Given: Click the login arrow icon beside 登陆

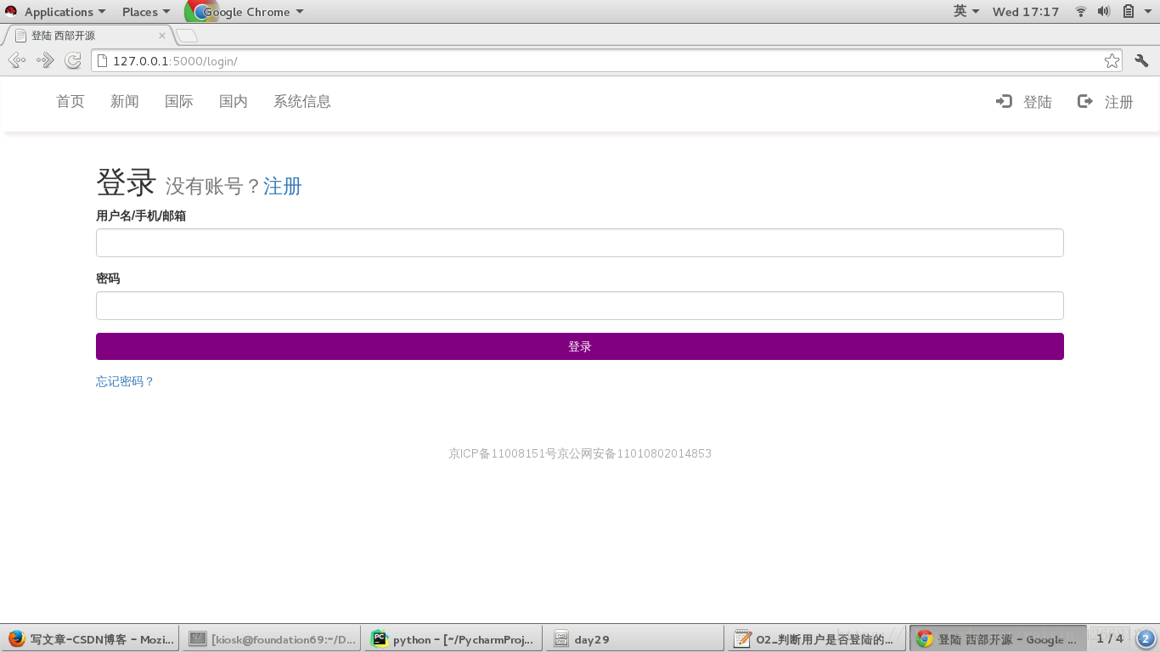Looking at the screenshot, I should tap(1004, 101).
